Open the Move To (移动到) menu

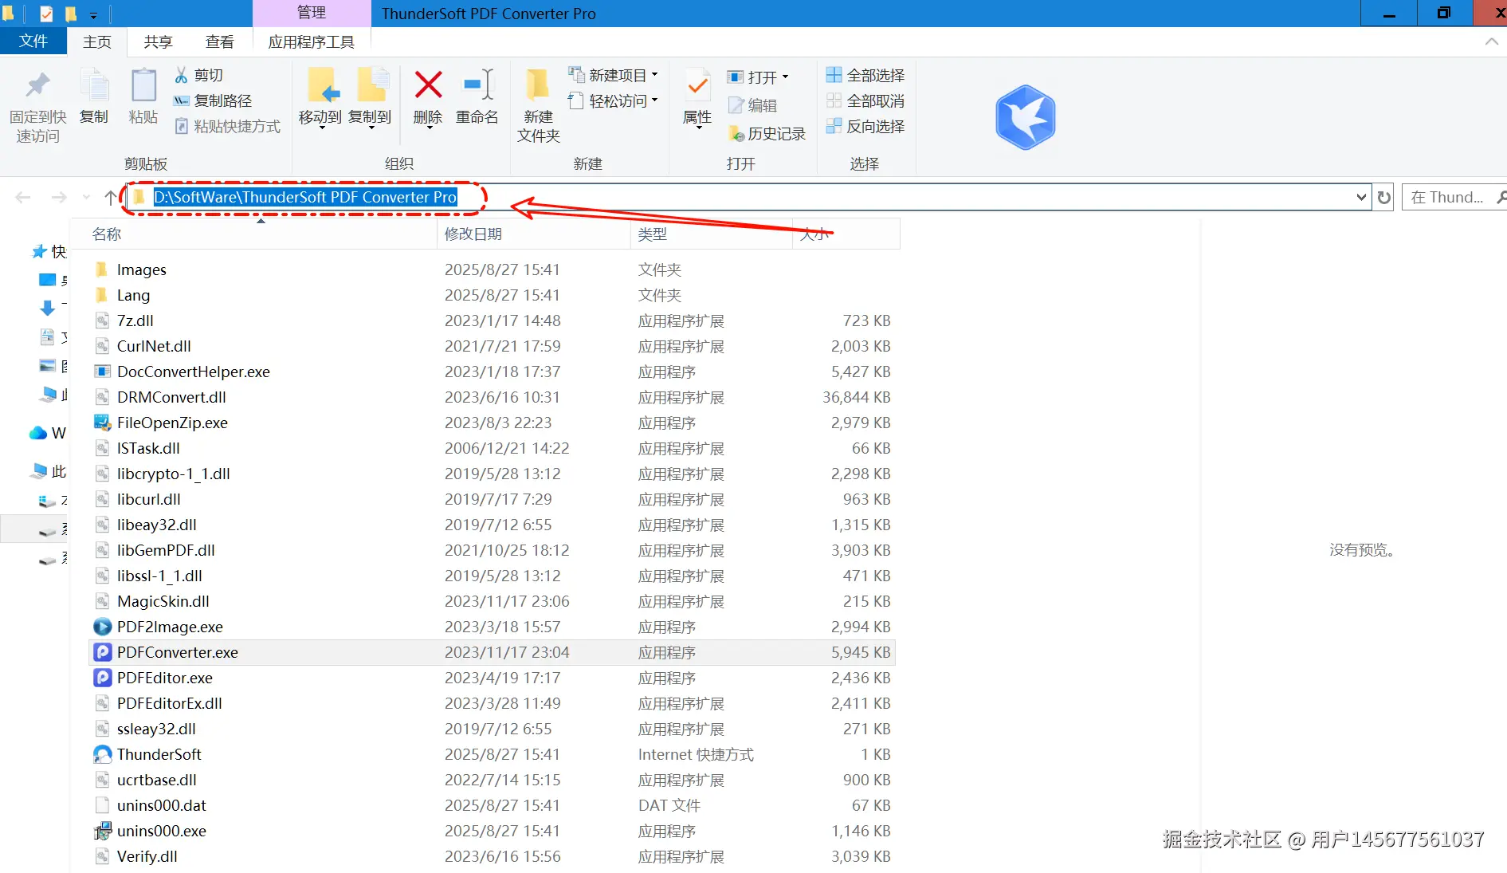pos(320,97)
